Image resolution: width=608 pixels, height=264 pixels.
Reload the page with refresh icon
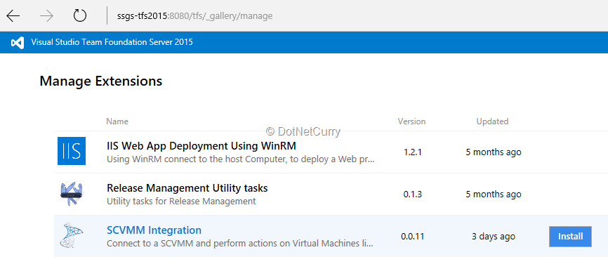click(80, 16)
